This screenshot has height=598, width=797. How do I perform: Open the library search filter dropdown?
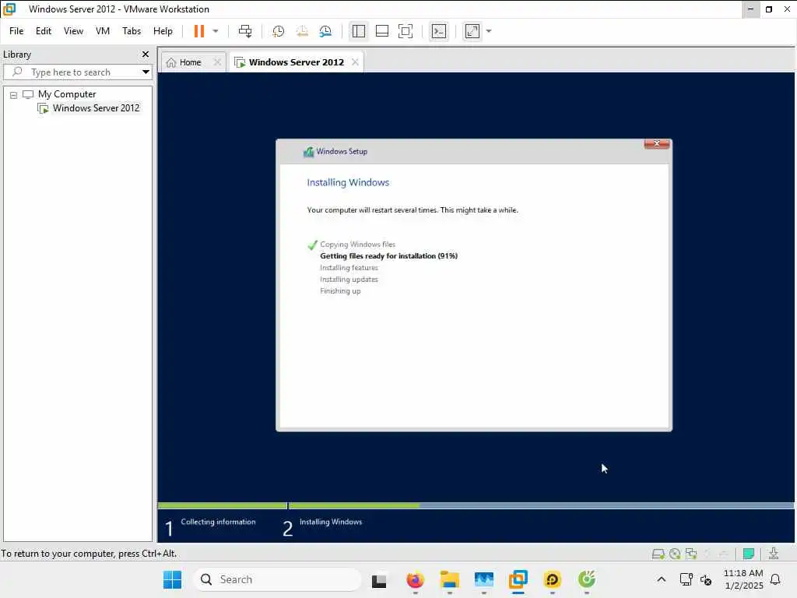pos(146,72)
